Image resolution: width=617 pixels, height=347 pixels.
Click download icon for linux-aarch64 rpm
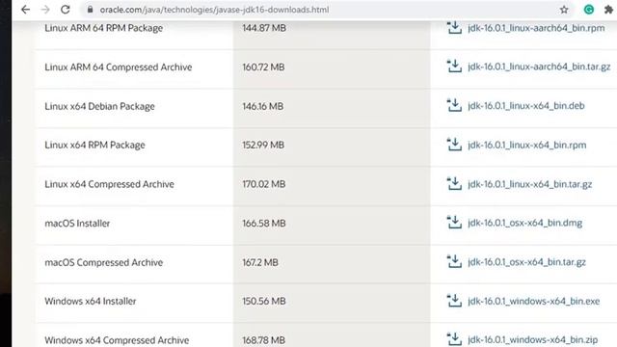click(x=454, y=28)
